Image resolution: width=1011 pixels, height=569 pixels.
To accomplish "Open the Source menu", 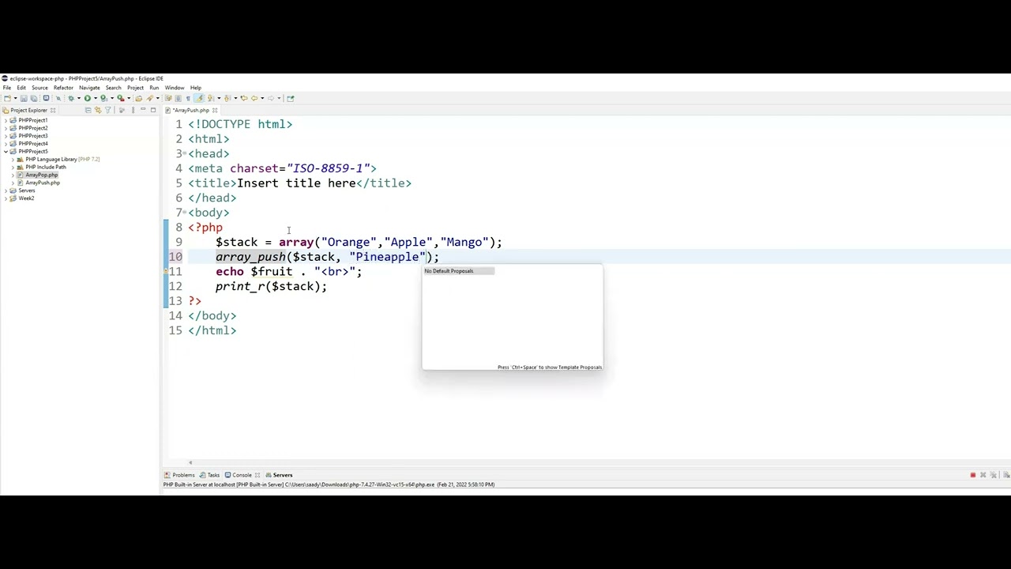I will 39,88.
